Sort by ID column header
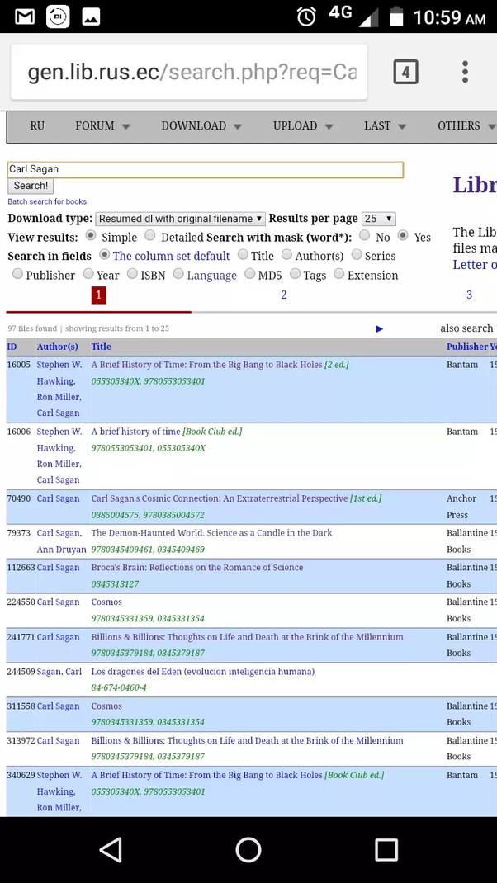This screenshot has width=497, height=883. [x=12, y=347]
